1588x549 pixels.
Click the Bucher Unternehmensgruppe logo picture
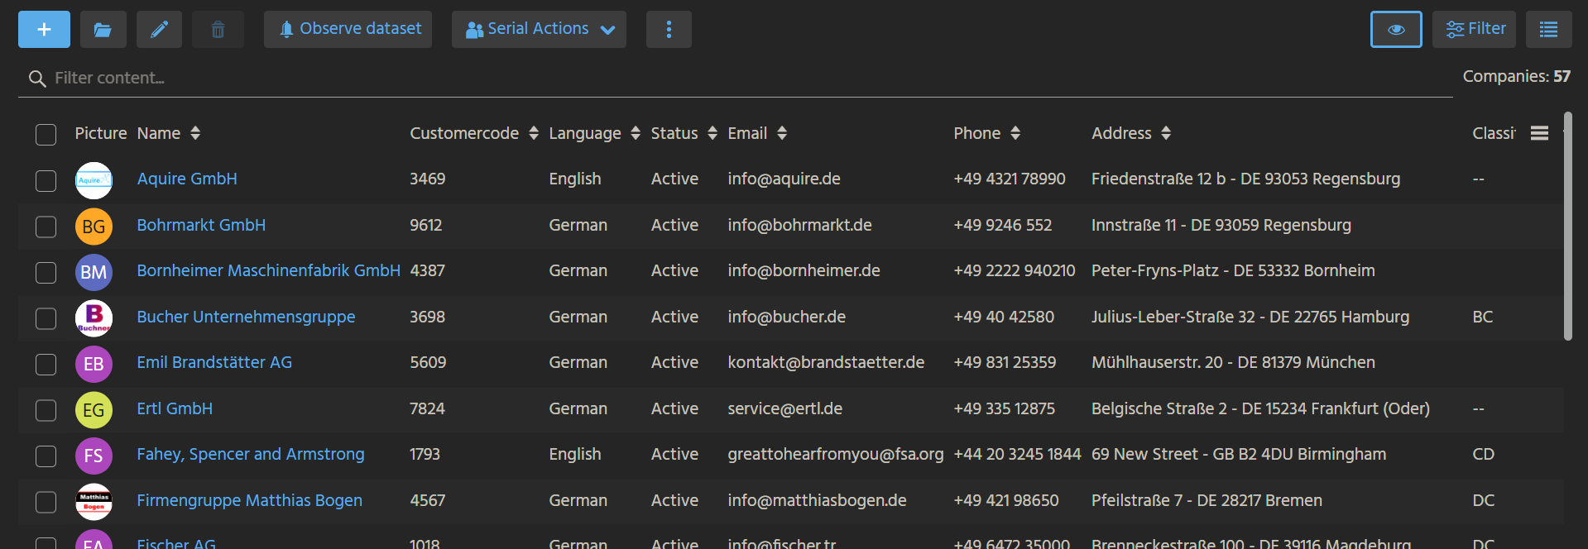[x=94, y=317]
